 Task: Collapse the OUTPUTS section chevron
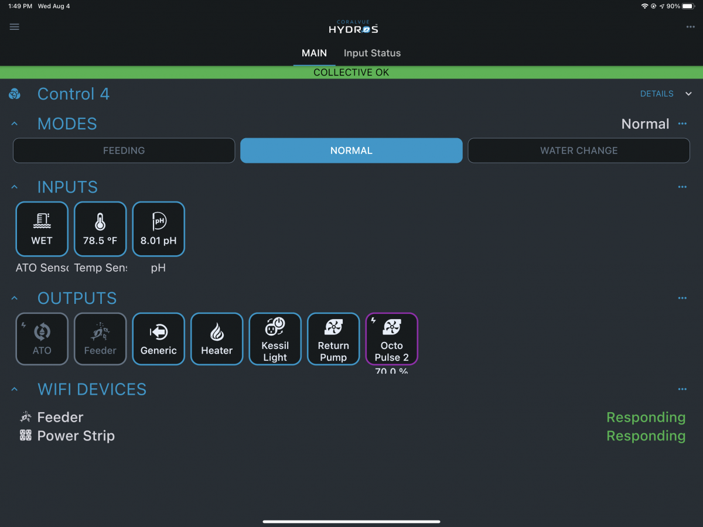click(15, 298)
